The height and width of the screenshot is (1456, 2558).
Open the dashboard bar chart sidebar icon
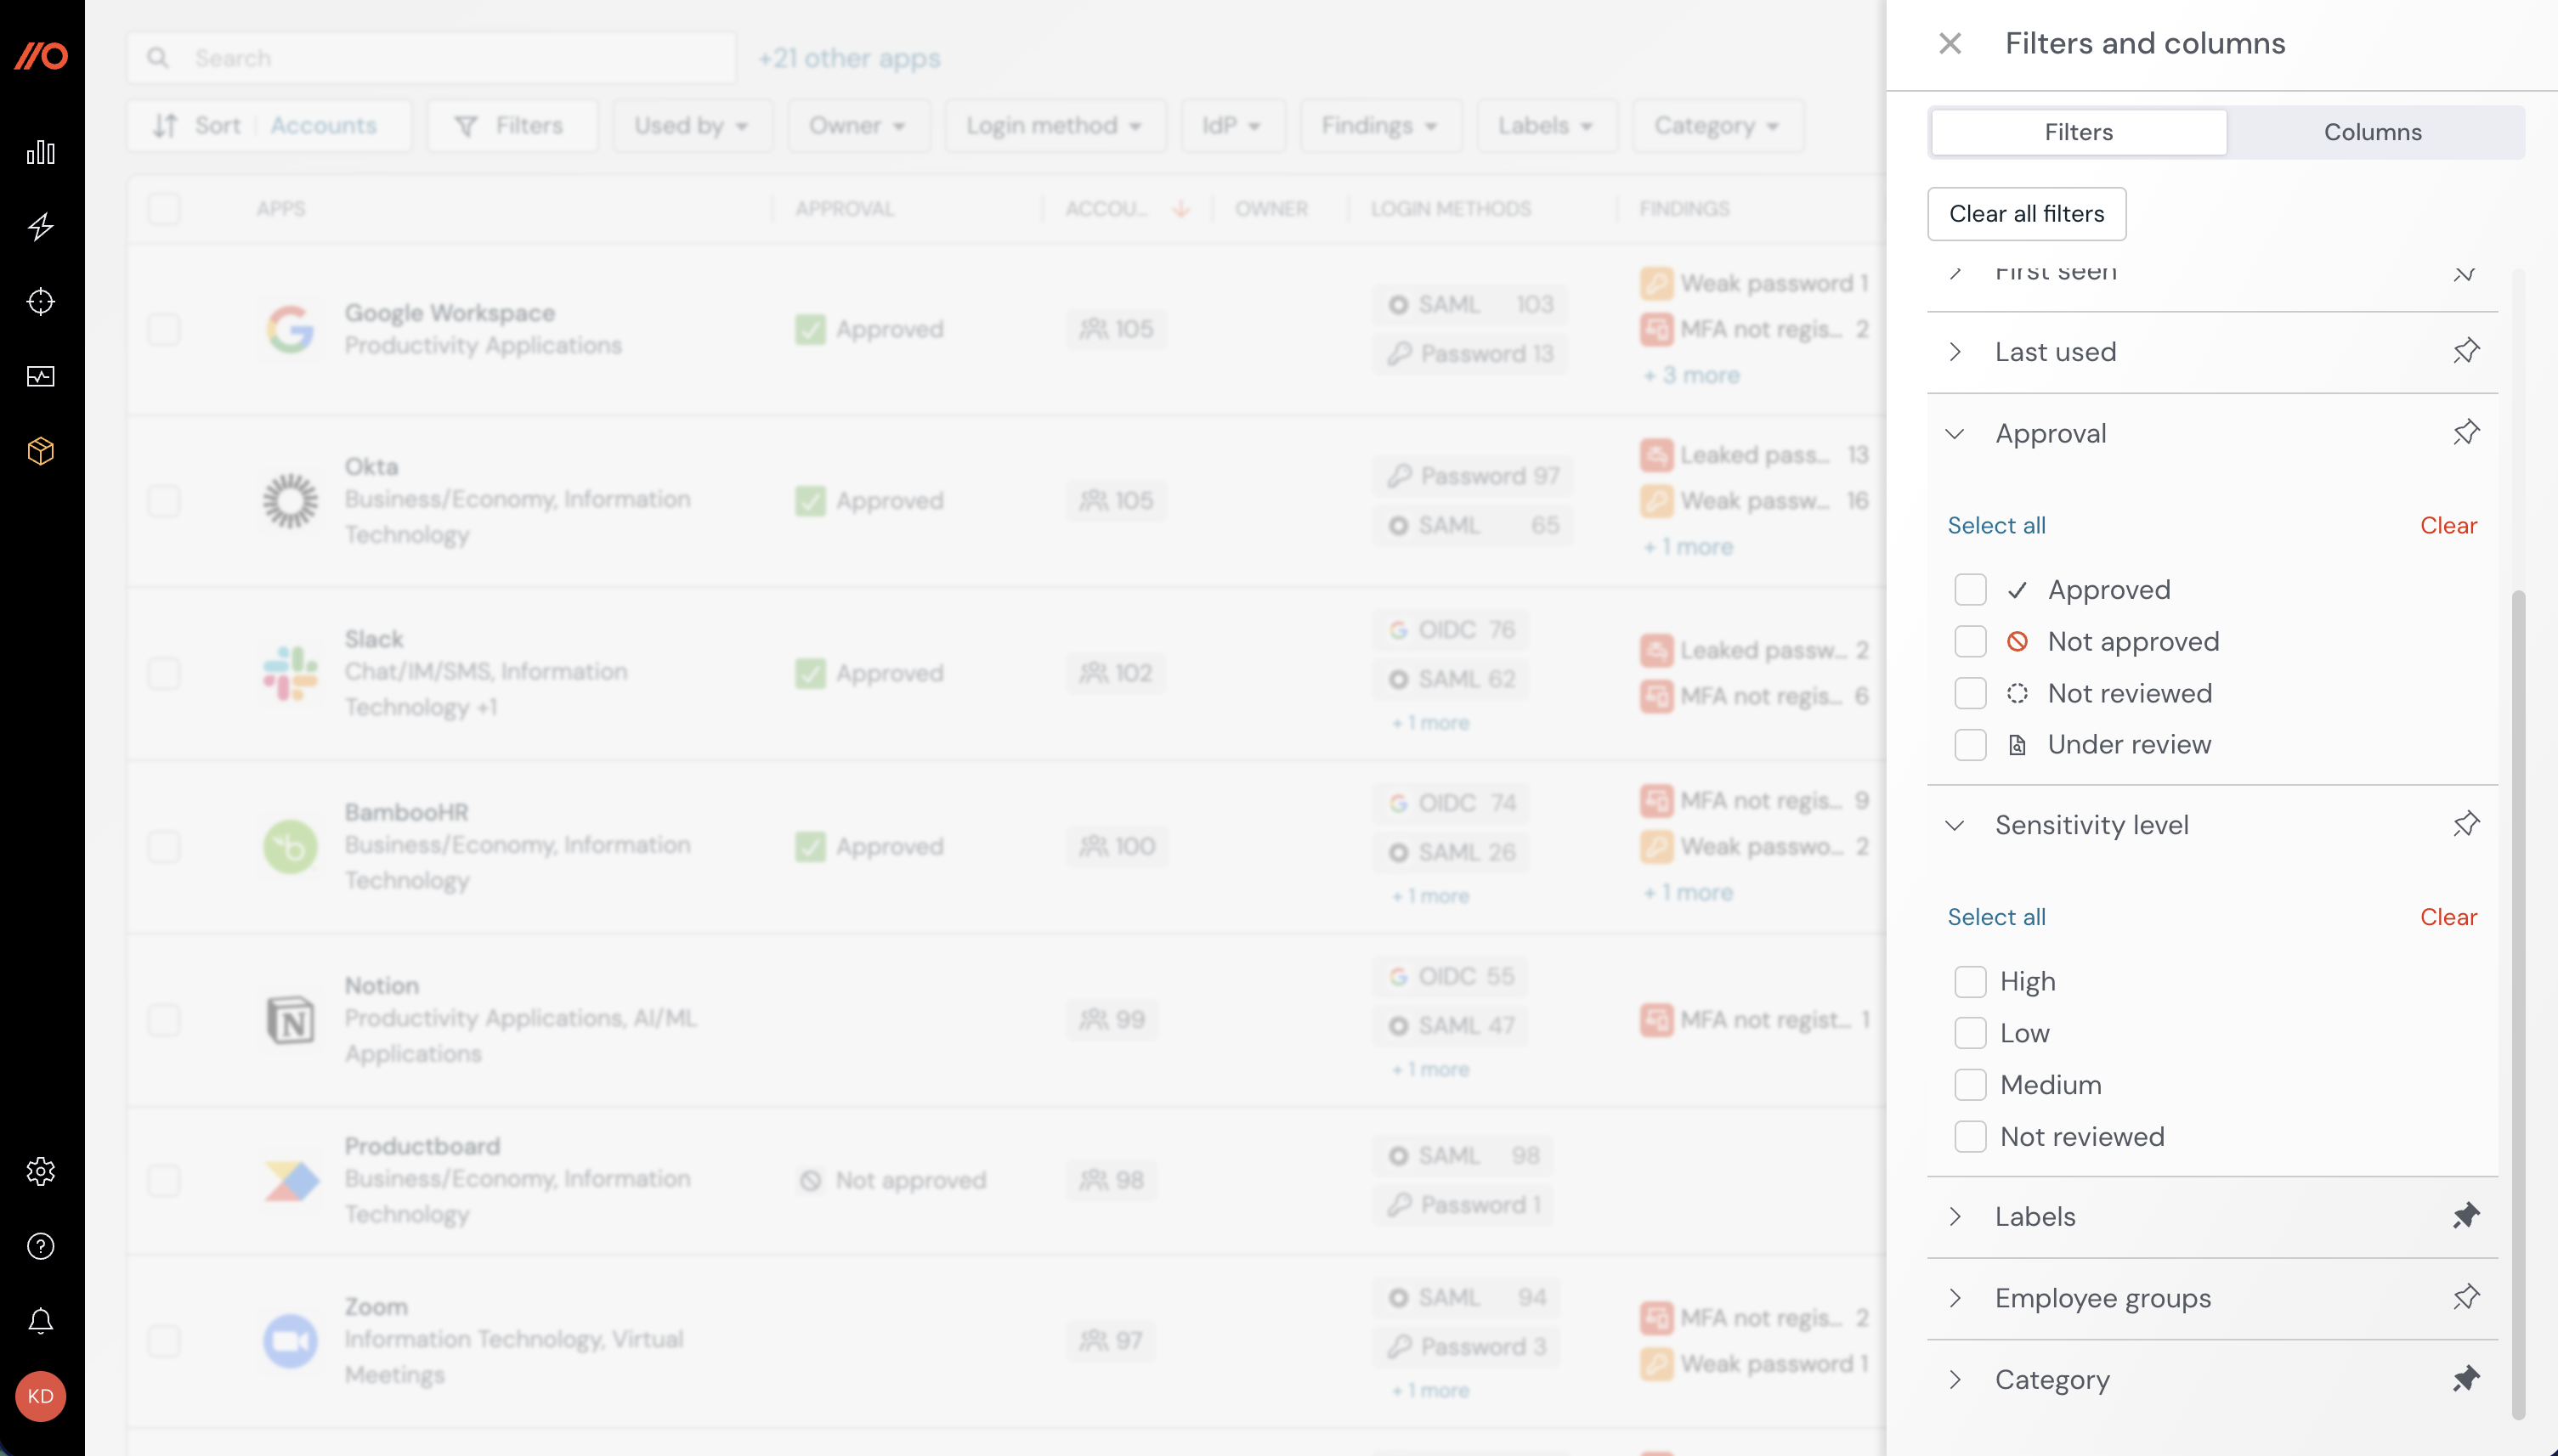click(x=41, y=152)
